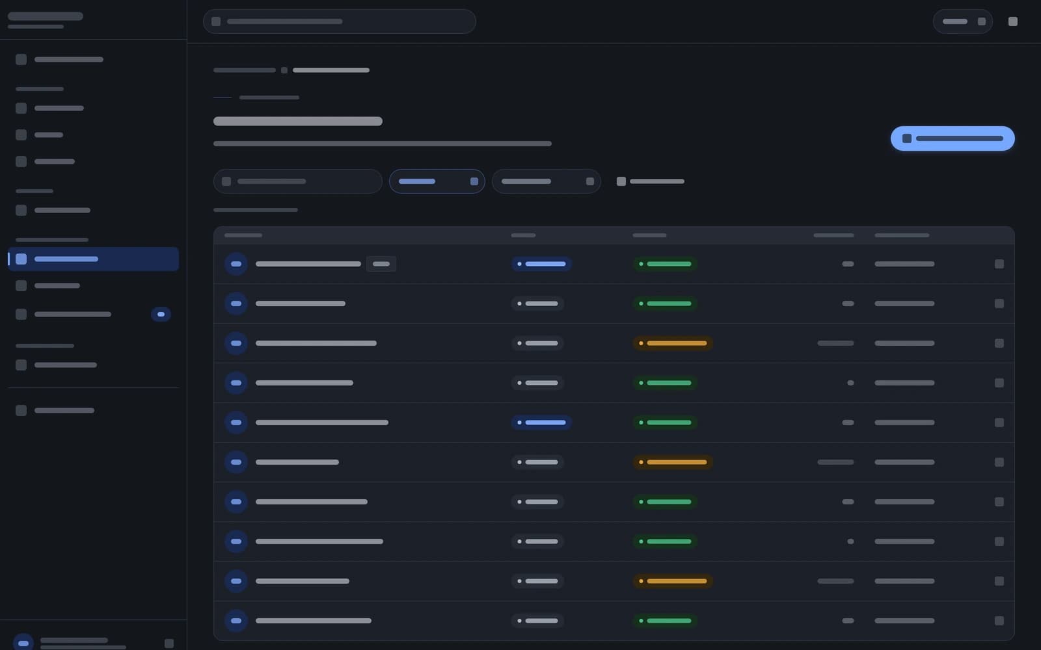The width and height of the screenshot is (1041, 650).
Task: Click the filter search box above the table
Action: pyautogui.click(x=297, y=181)
